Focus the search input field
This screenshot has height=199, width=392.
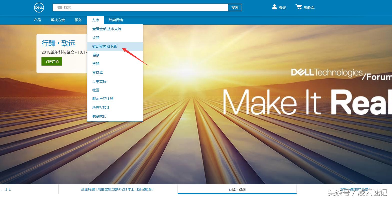(140, 7)
